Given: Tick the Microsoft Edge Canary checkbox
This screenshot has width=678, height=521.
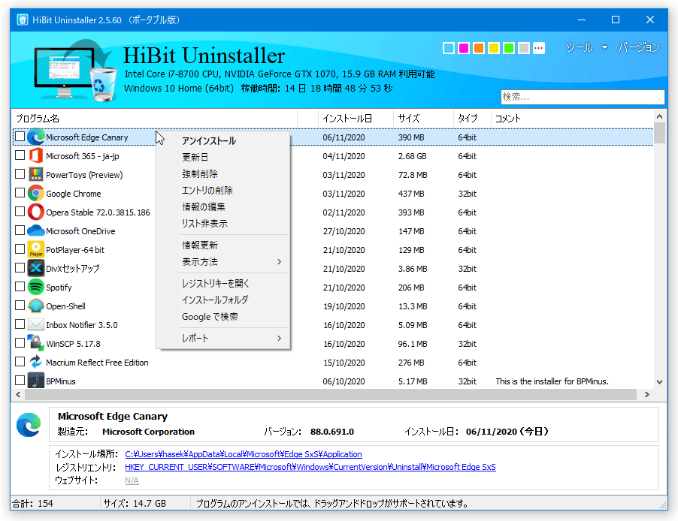Looking at the screenshot, I should click(x=20, y=137).
